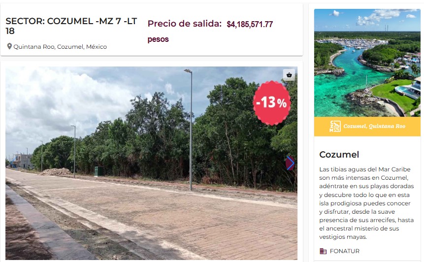Click the location pin icon beside Quintana Roo

[9, 46]
